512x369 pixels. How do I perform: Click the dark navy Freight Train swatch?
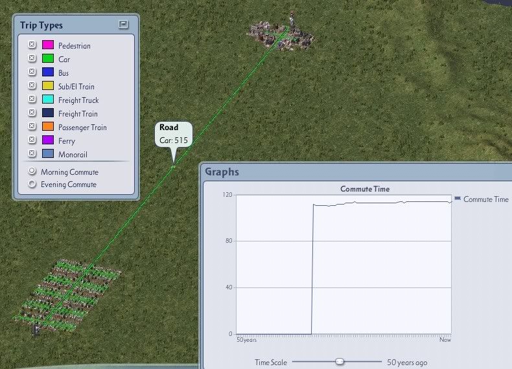tap(48, 113)
